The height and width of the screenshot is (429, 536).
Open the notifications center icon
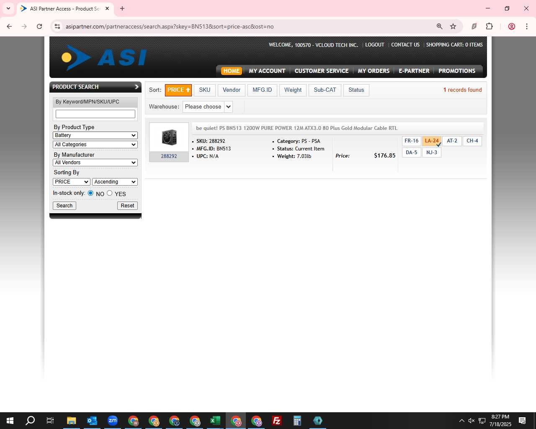point(522,421)
